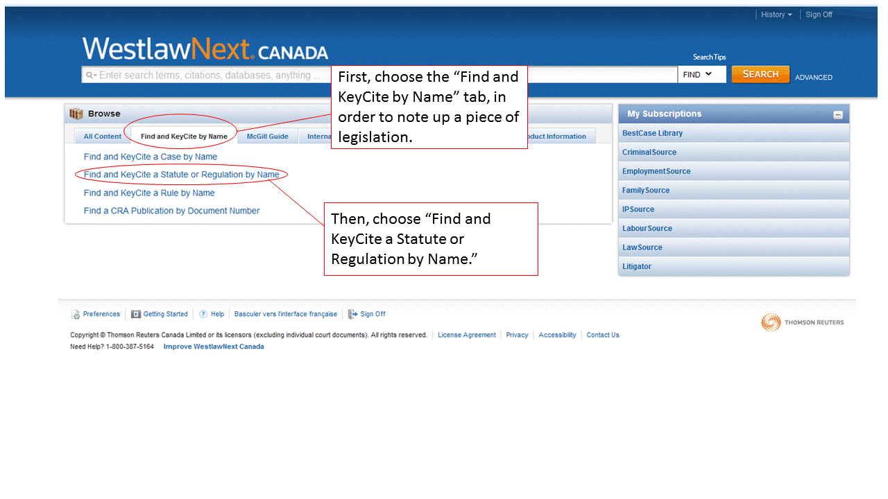This screenshot has width=888, height=499.
Task: Click the footer Sign Off link
Action: click(373, 314)
